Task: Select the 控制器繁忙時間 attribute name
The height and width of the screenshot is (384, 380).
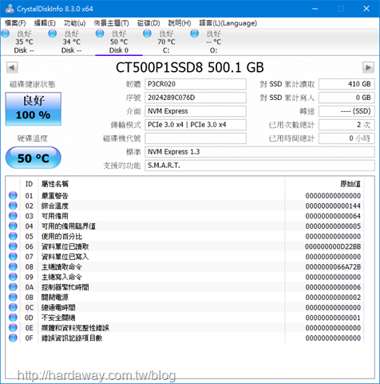Action: pos(65,287)
